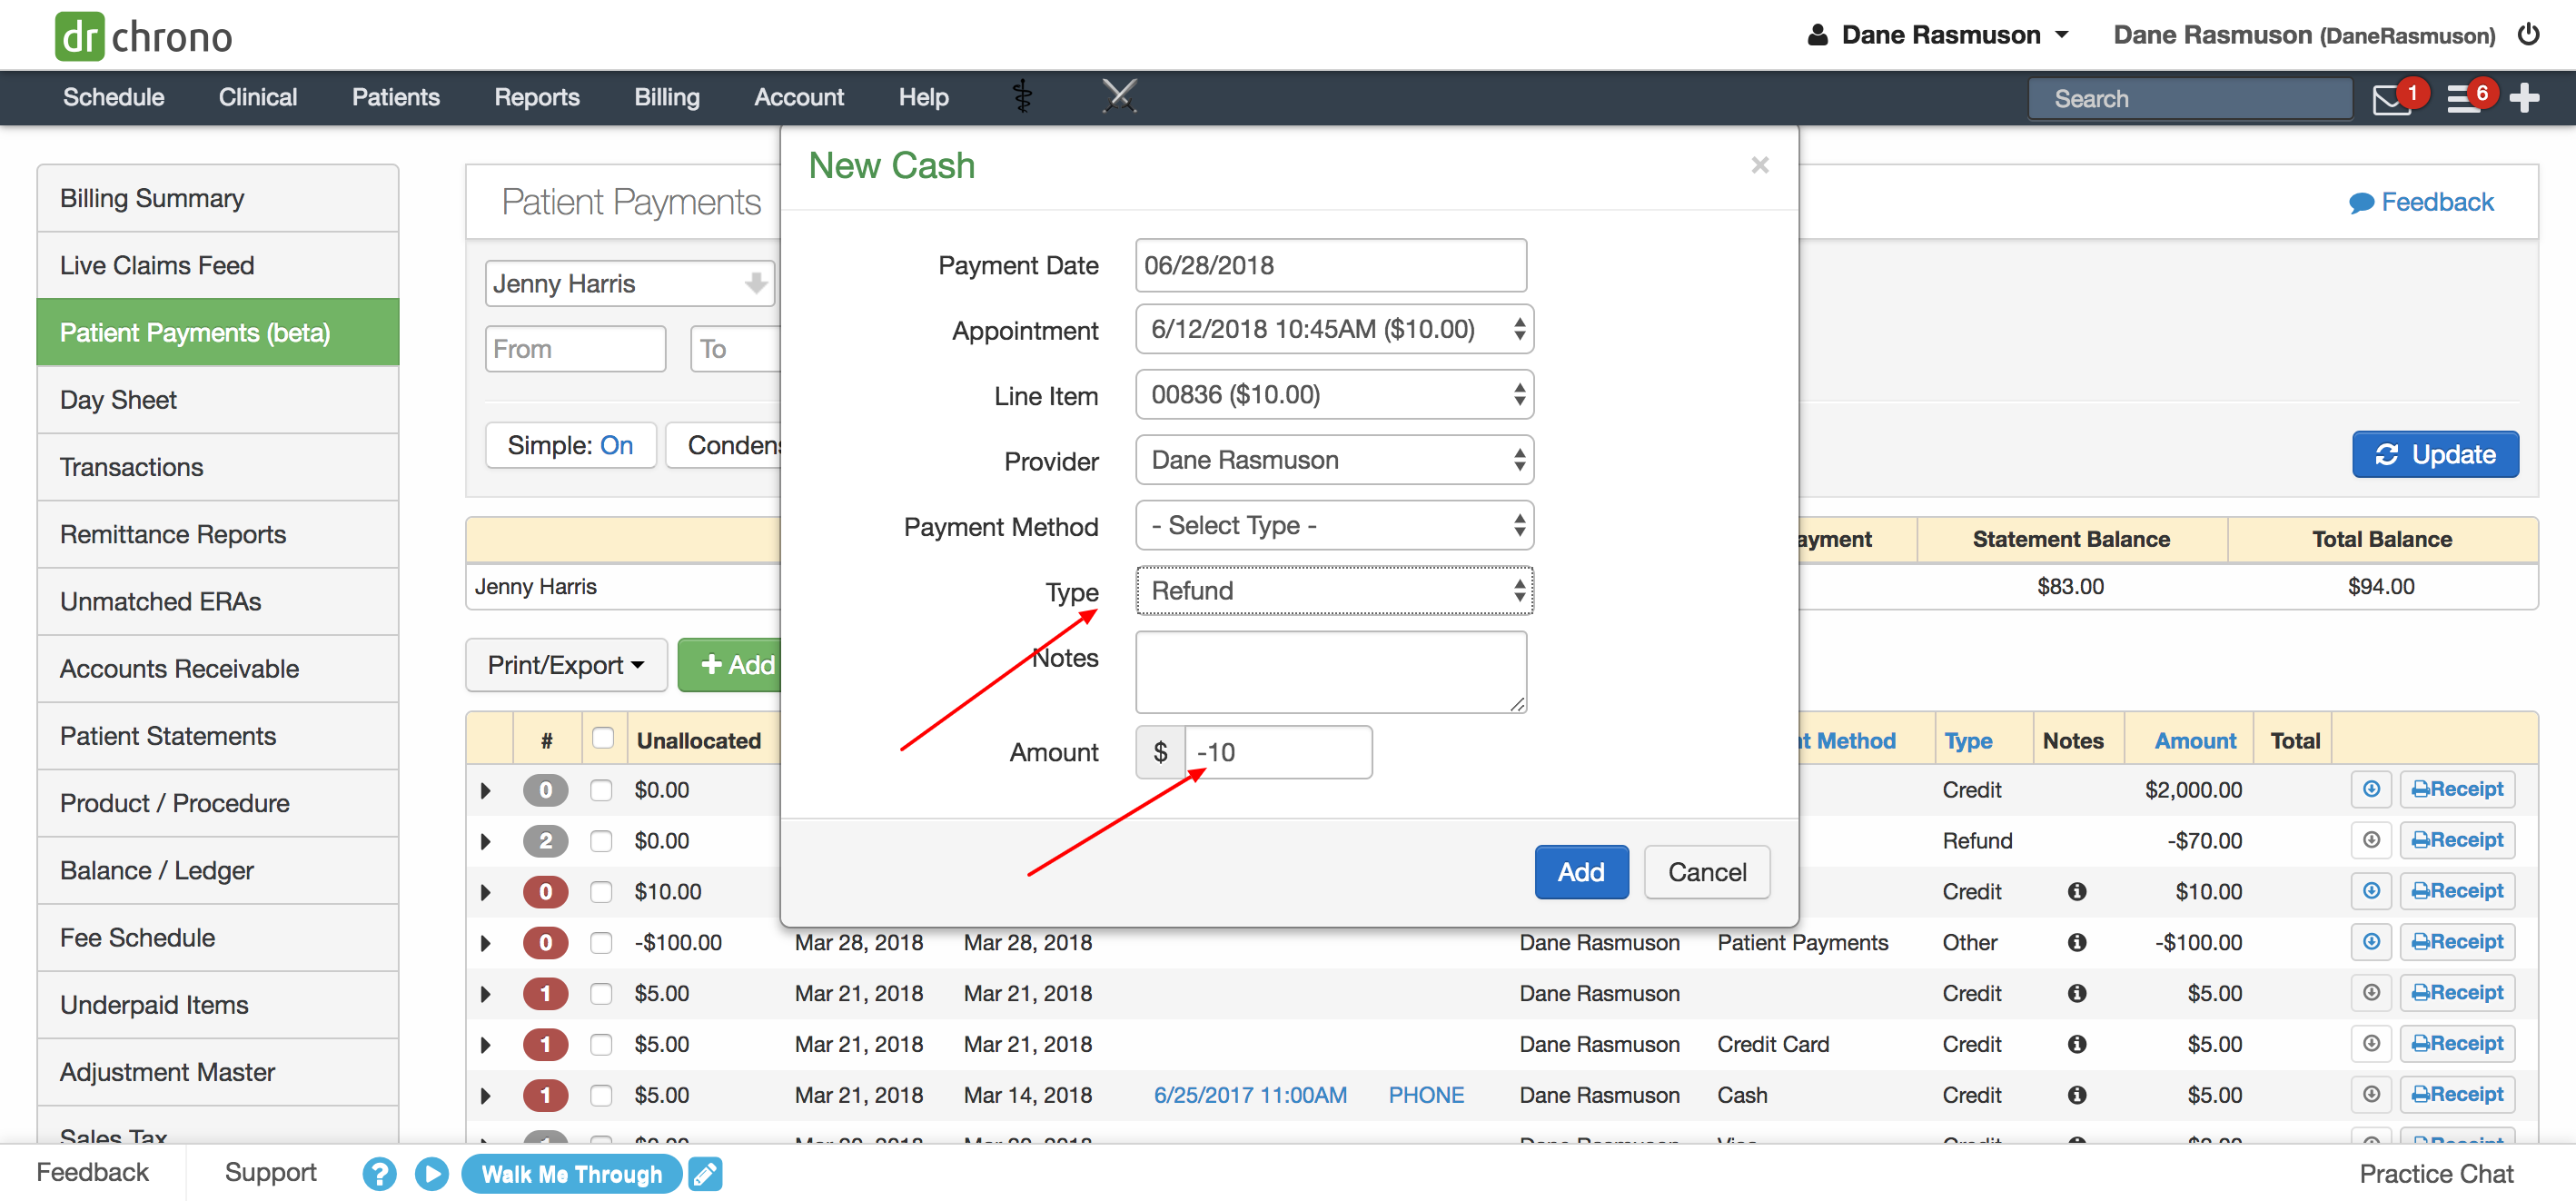The image size is (2576, 1201).
Task: Open the Payment Method dropdown
Action: pos(1334,525)
